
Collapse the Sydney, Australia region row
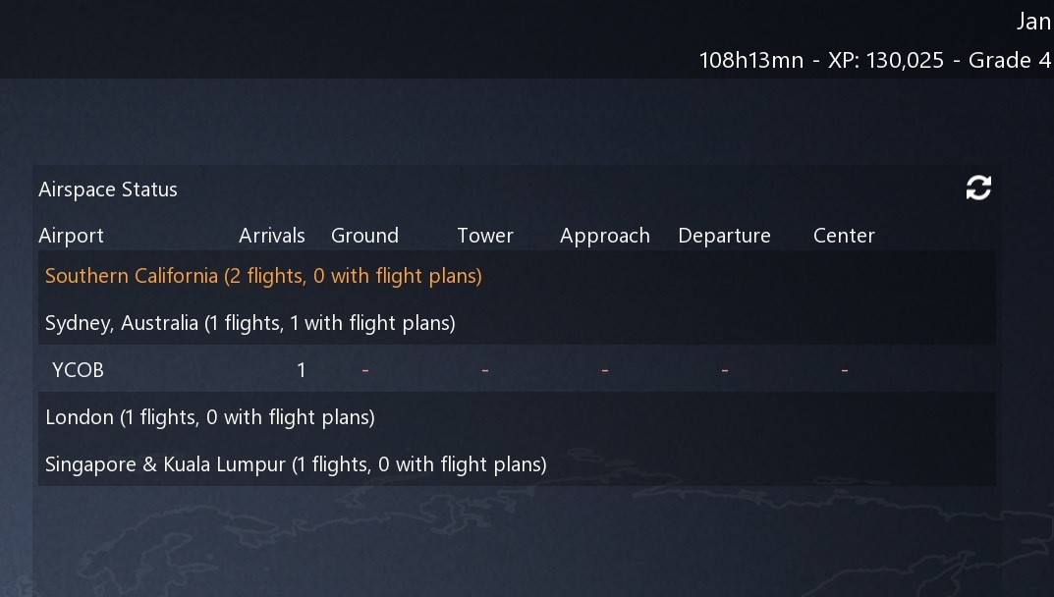point(250,323)
